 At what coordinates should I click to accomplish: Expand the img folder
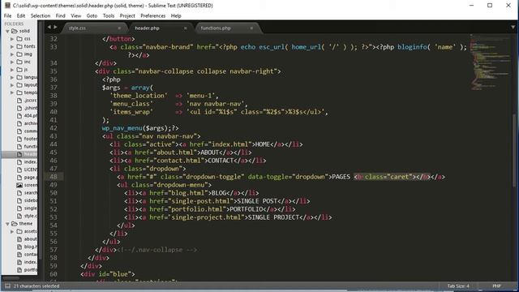click(x=12, y=54)
